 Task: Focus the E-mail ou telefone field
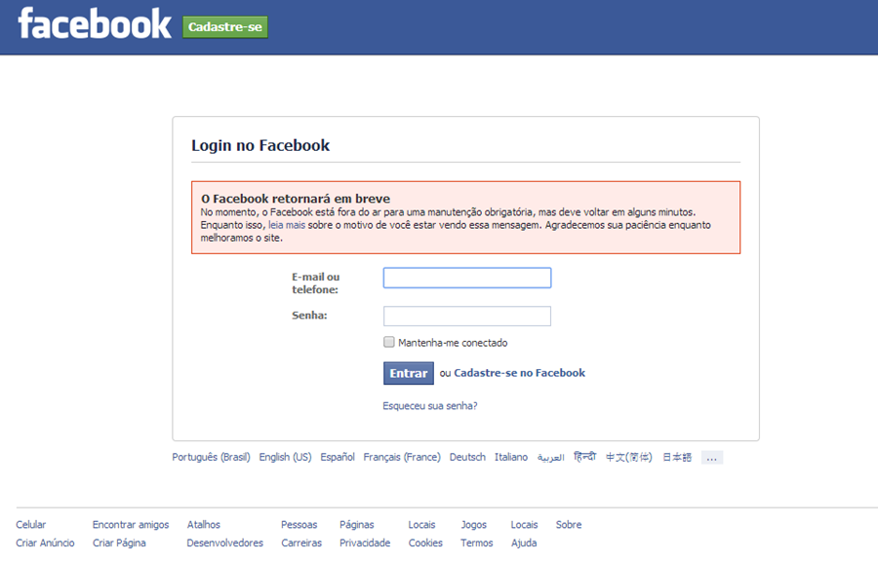click(x=466, y=279)
